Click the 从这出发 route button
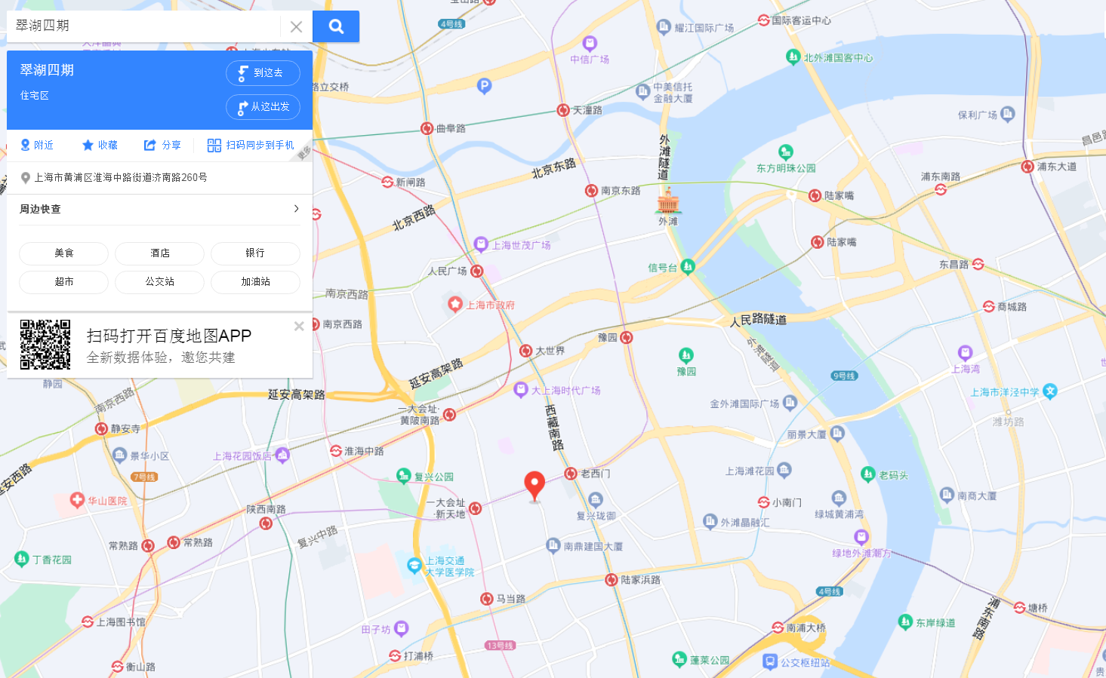1106x678 pixels. tap(263, 107)
